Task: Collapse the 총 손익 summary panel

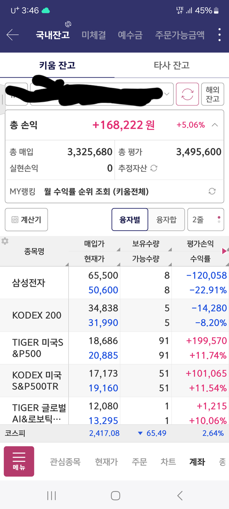Action: (215, 125)
